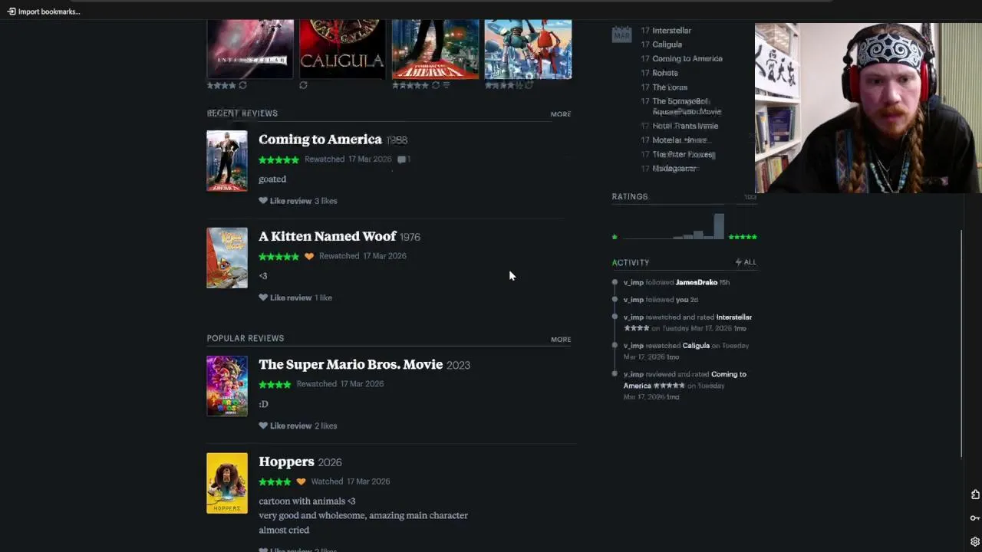
Task: Click the Import bookmarks icon in bookmarks bar
Action: pyautogui.click(x=12, y=11)
